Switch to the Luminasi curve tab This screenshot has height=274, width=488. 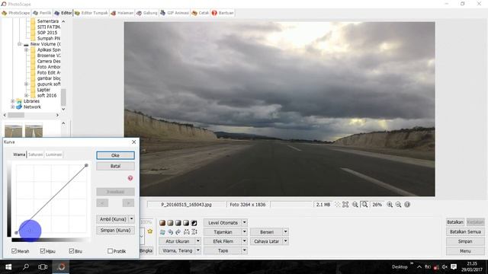click(x=53, y=155)
